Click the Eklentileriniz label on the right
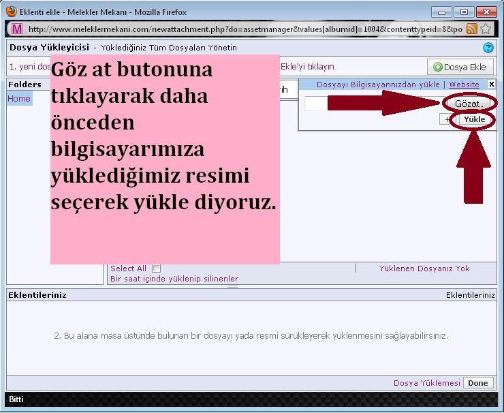This screenshot has height=413, width=504. click(x=470, y=295)
